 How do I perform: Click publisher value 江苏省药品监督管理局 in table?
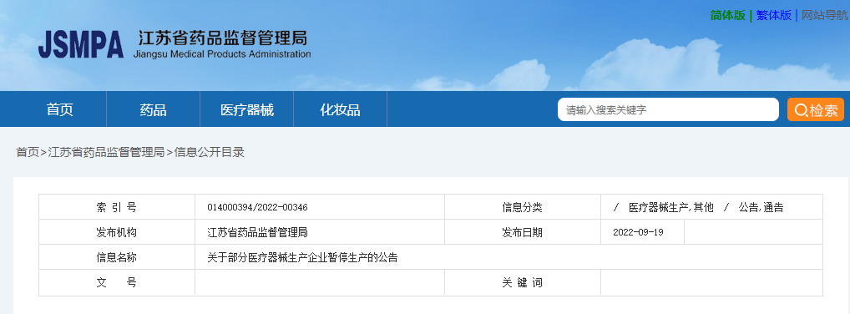click(x=257, y=233)
